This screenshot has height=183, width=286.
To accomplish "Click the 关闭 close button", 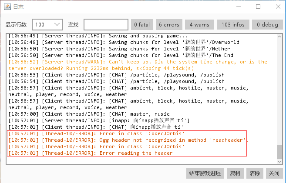I will (274, 173).
